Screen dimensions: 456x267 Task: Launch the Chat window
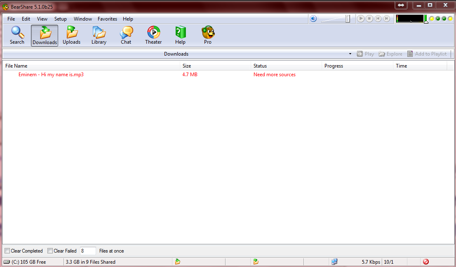(x=126, y=35)
